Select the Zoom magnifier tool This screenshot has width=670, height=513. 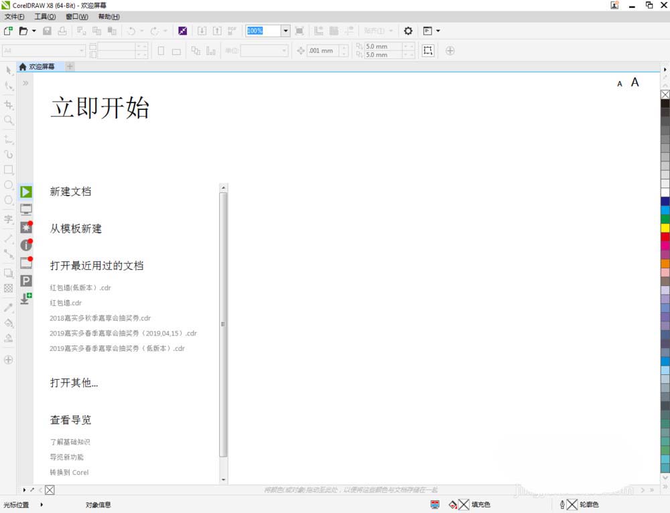pyautogui.click(x=9, y=121)
